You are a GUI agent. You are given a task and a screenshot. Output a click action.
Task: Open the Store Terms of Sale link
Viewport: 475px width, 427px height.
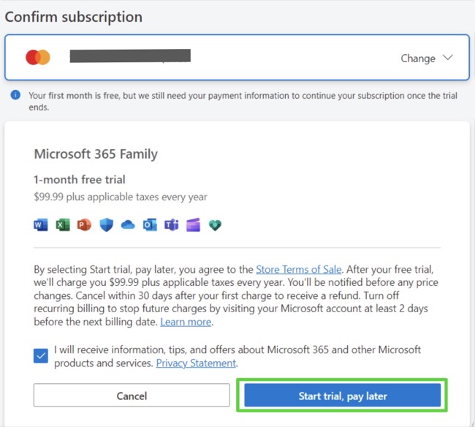299,269
